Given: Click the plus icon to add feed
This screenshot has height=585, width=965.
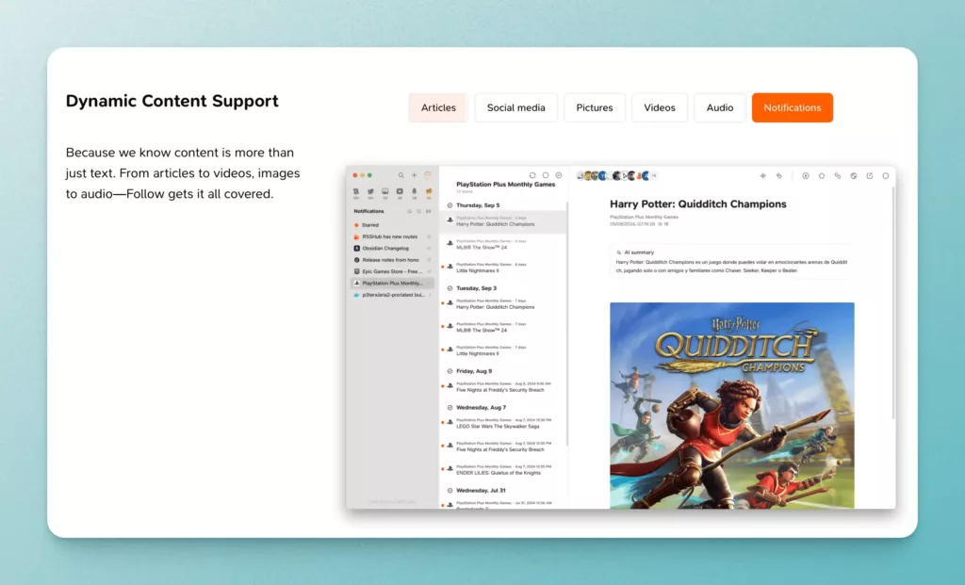Looking at the screenshot, I should (415, 175).
